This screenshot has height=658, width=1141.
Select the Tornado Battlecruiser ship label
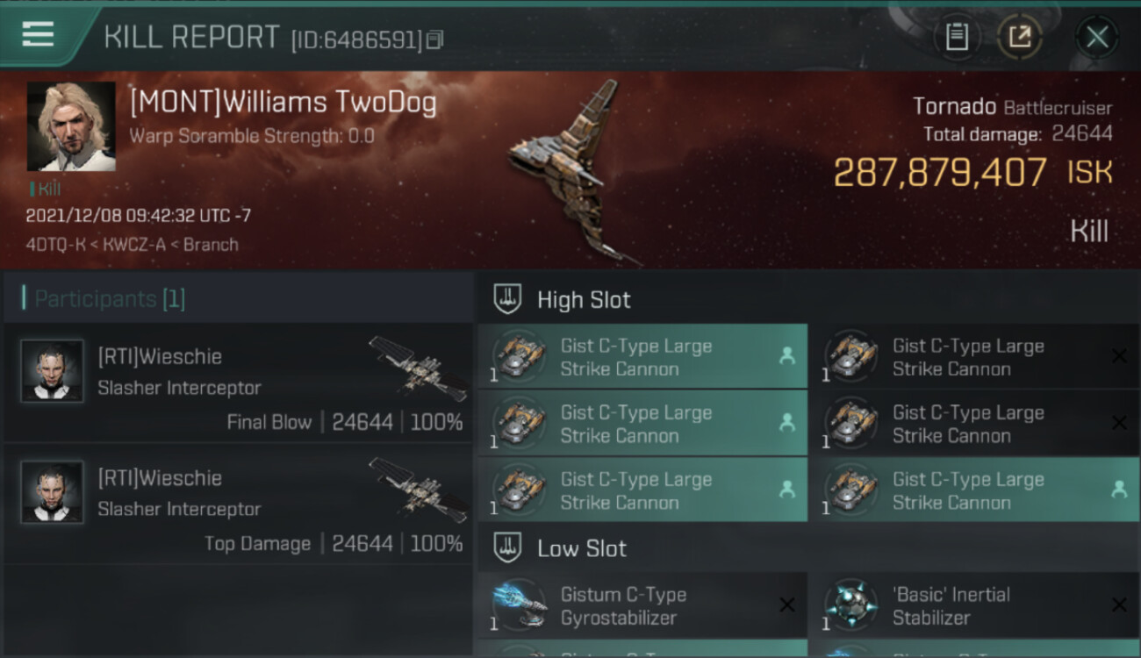[1012, 107]
